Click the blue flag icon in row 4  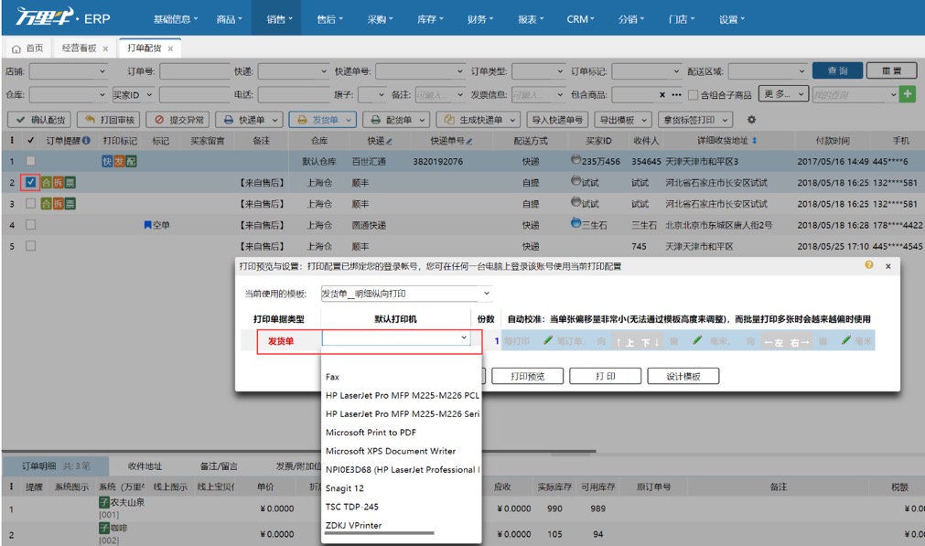(x=147, y=225)
